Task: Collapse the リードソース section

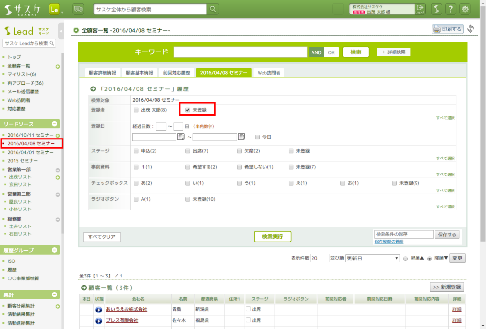Action: 55,124
